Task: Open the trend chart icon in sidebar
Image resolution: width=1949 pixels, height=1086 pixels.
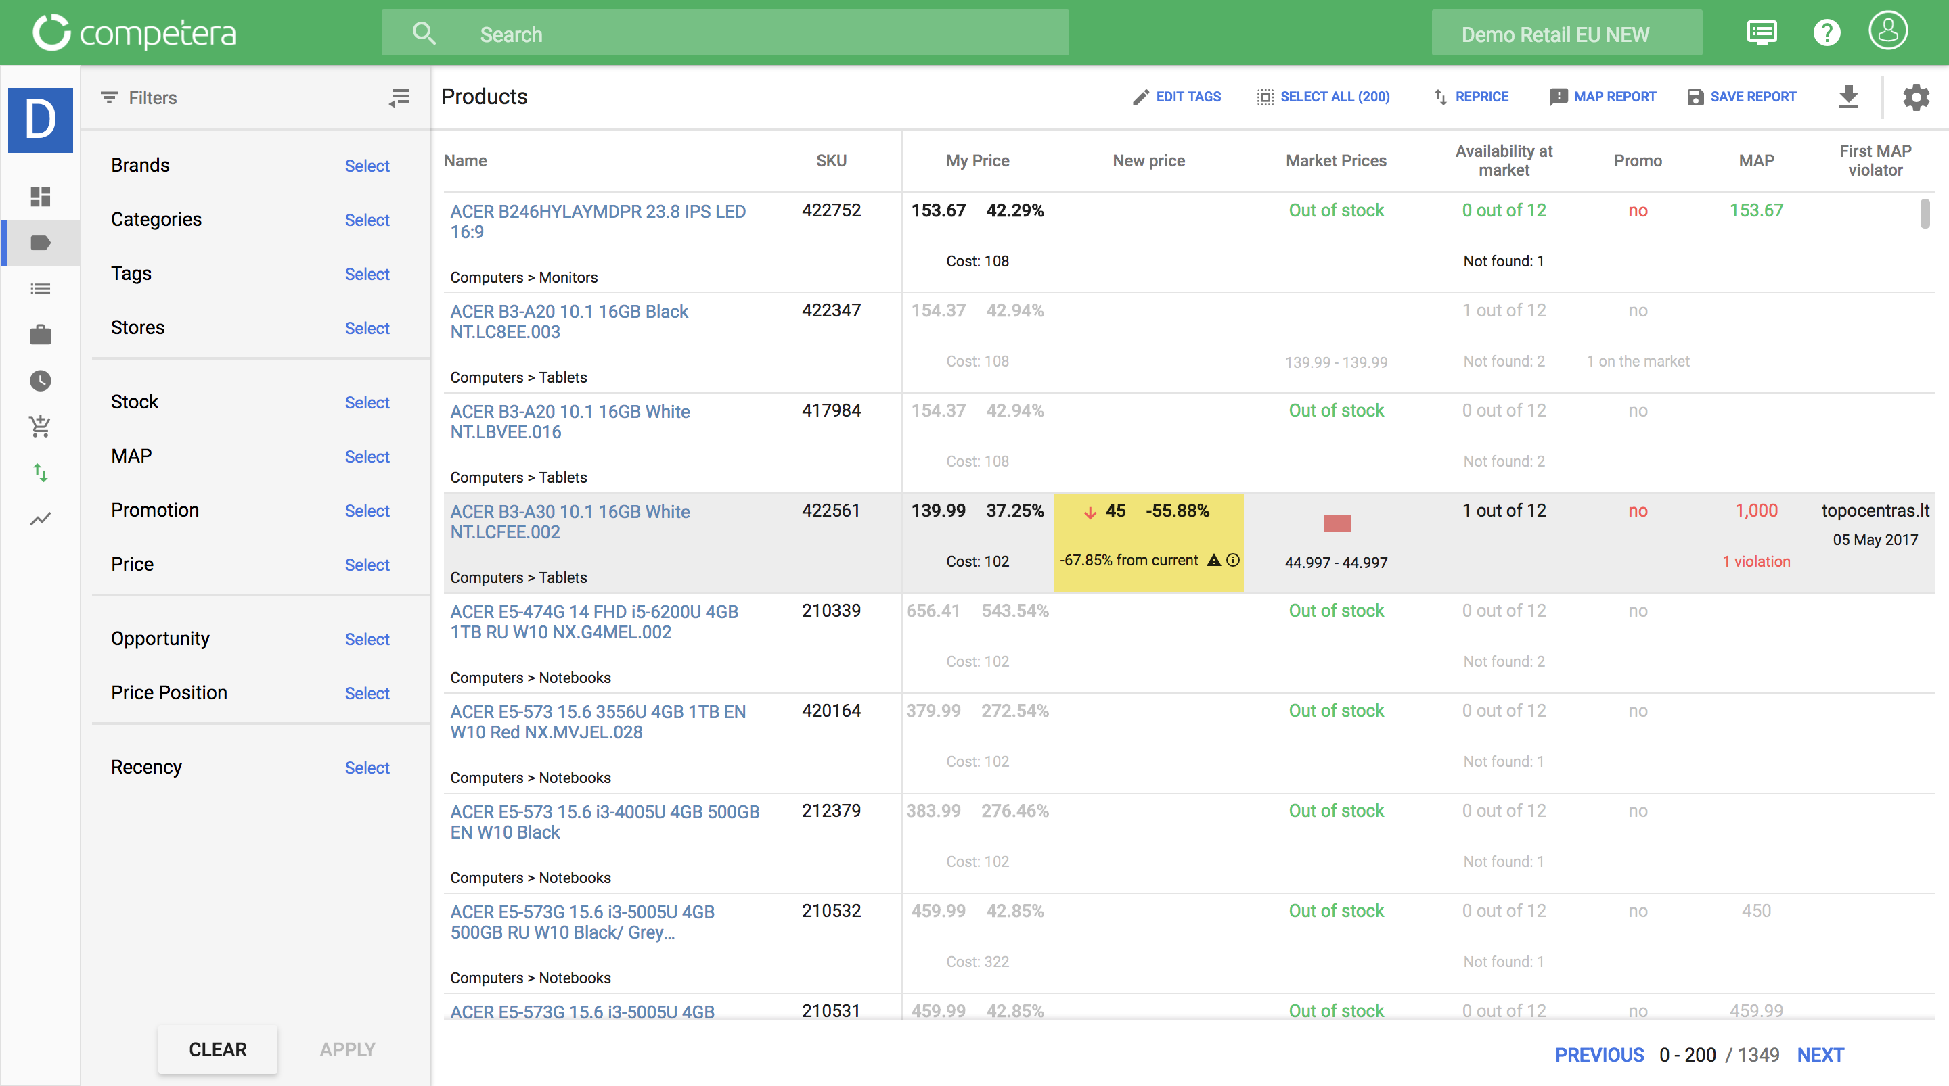Action: pos(40,519)
